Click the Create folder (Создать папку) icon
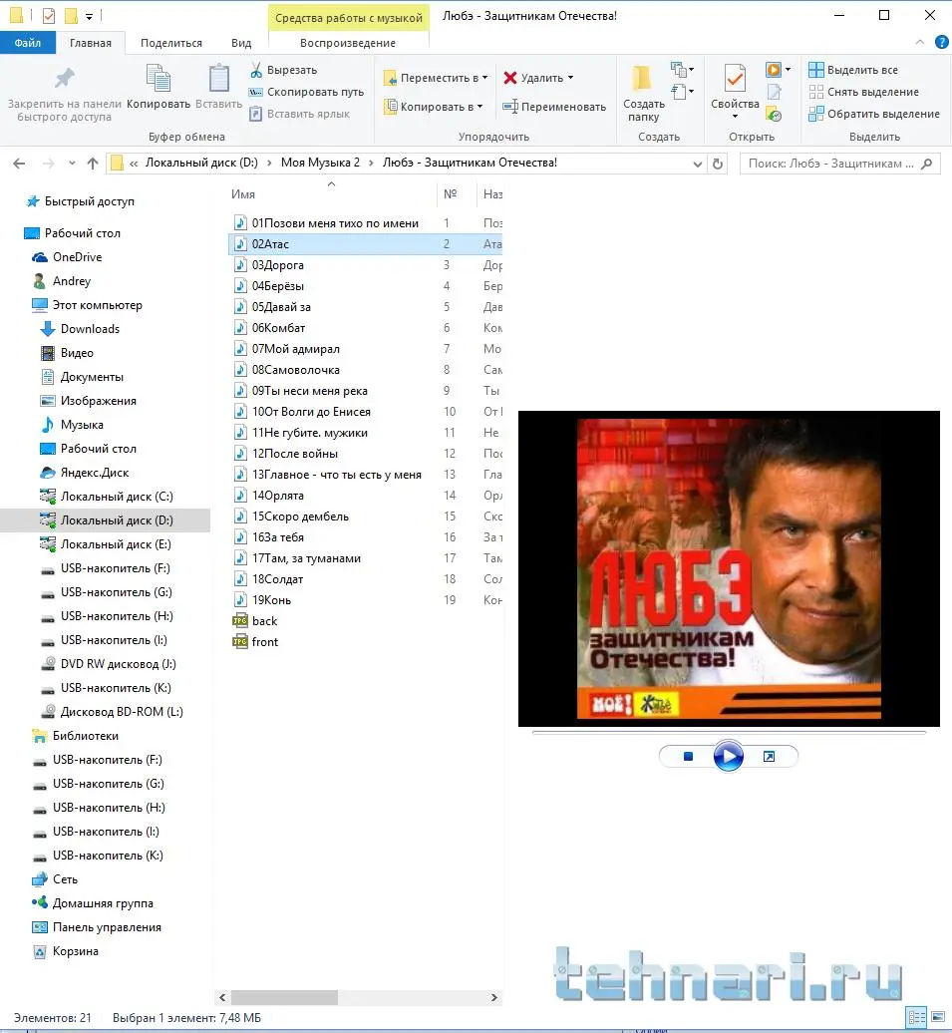The image size is (952, 1033). [x=644, y=80]
